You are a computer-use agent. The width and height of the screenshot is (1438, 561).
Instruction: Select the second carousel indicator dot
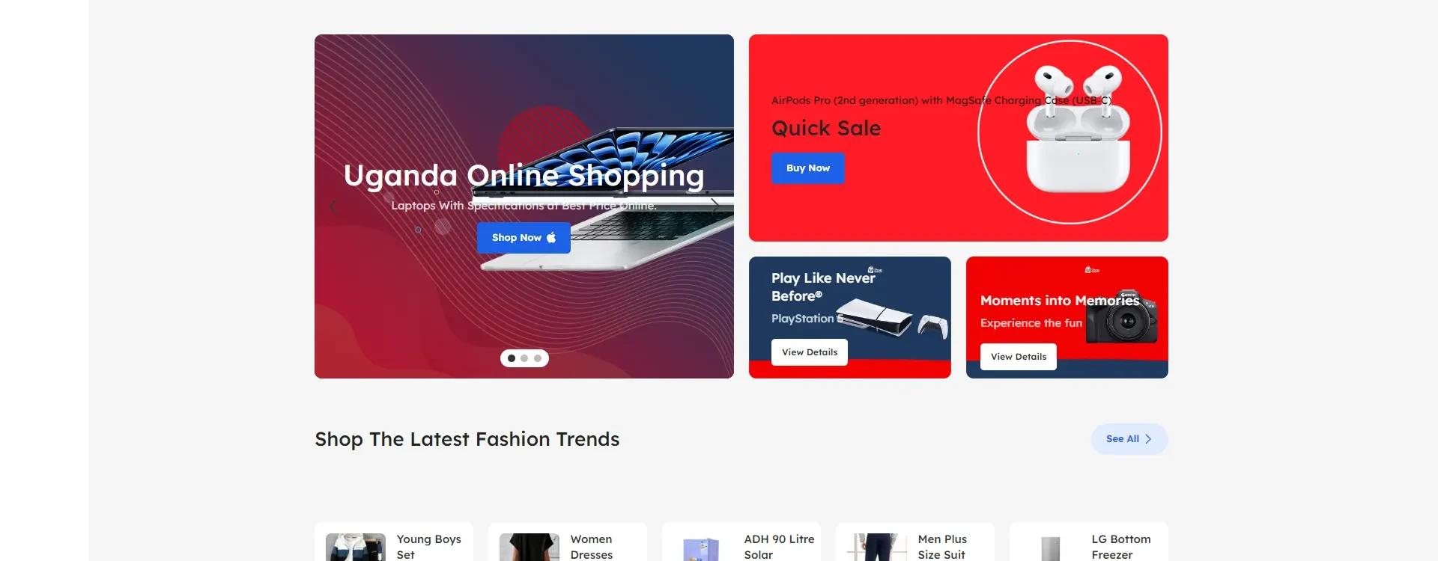click(524, 358)
